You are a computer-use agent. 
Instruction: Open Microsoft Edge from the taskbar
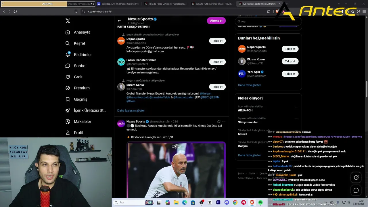[x=185, y=202]
